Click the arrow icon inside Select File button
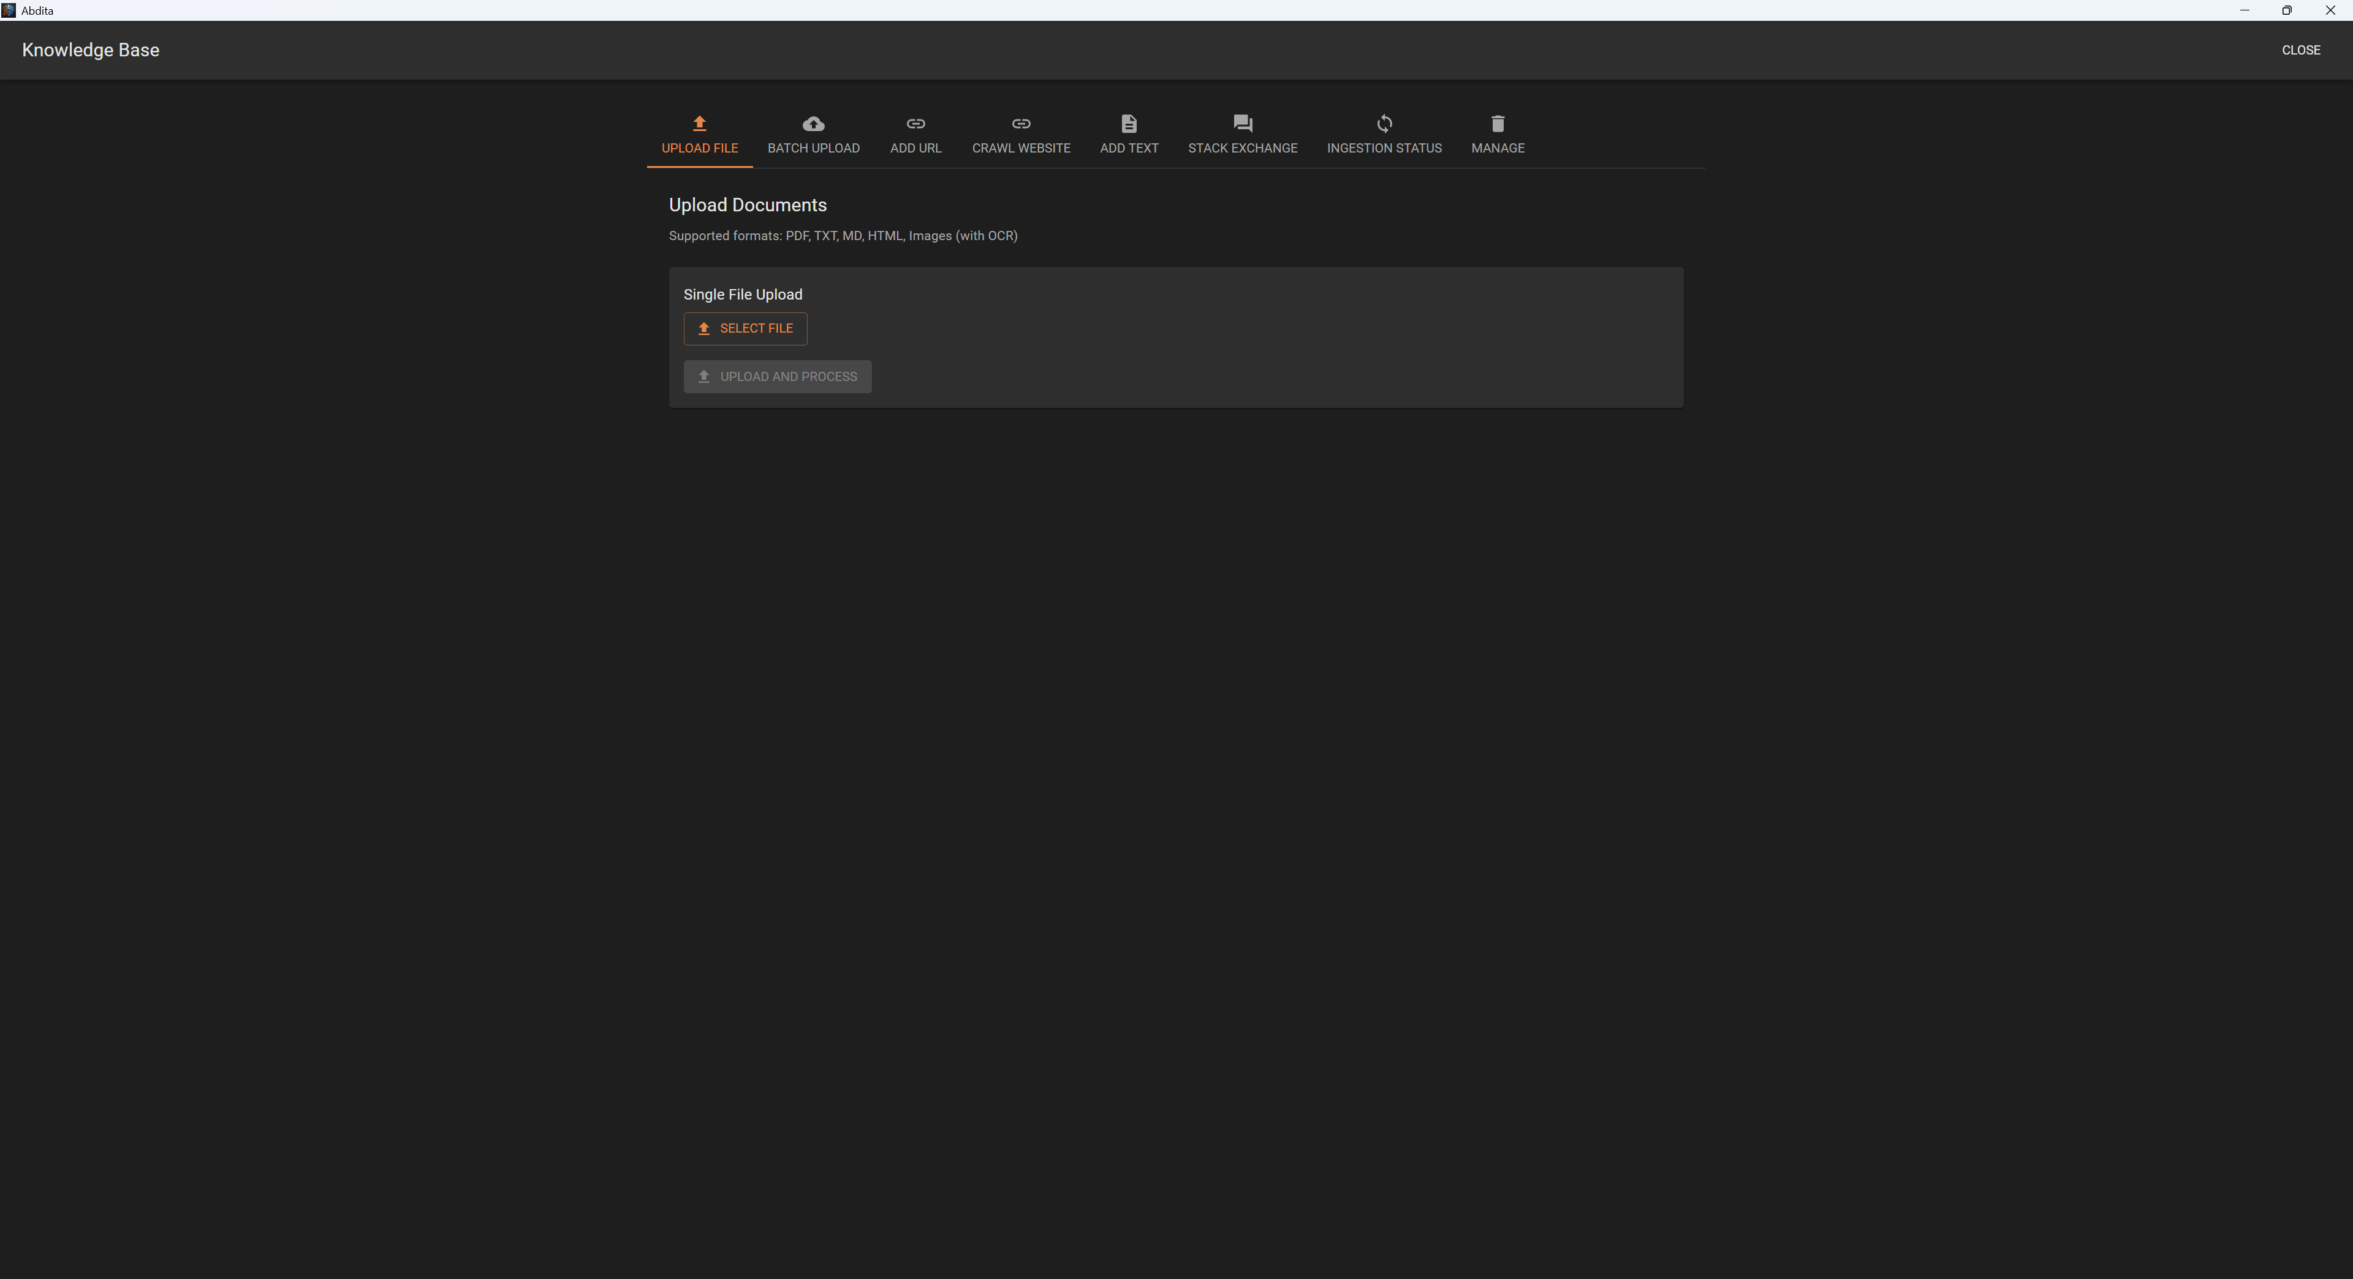2353x1279 pixels. pyautogui.click(x=703, y=329)
